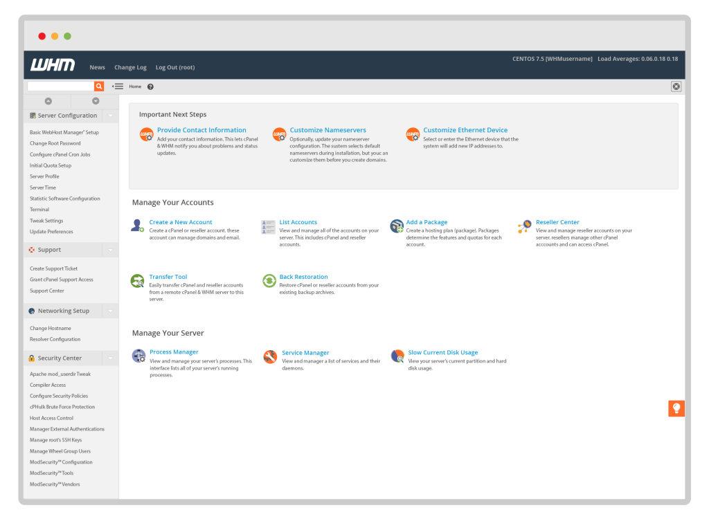This screenshot has width=709, height=528.
Task: Click the Add a Package globe icon
Action: click(x=396, y=226)
